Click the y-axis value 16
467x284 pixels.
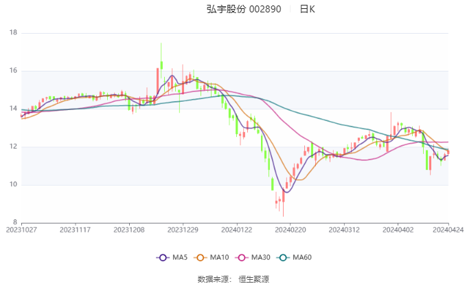14,71
